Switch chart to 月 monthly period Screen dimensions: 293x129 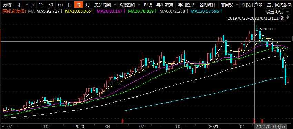pos(88,5)
